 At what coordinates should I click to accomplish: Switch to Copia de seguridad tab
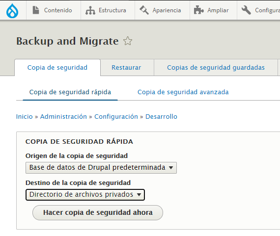[x=57, y=68]
